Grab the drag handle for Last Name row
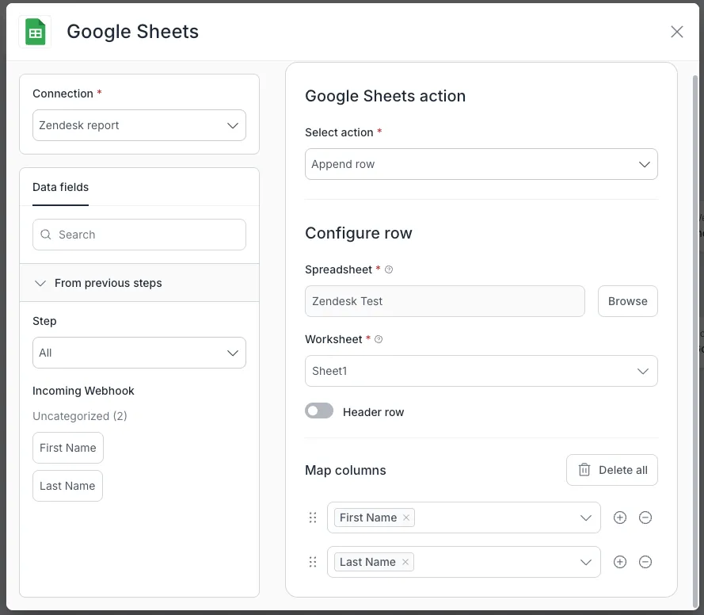 pos(313,562)
